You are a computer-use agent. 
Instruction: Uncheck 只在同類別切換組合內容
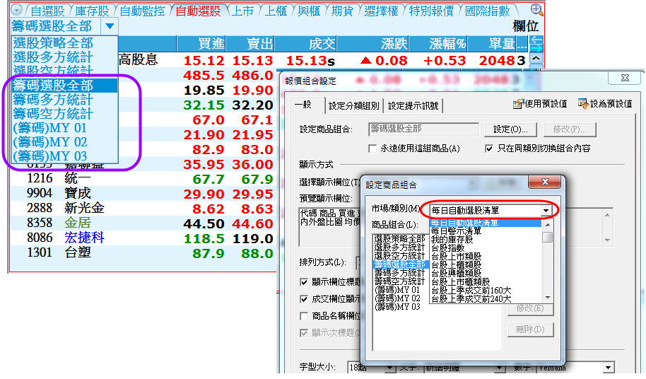click(x=489, y=148)
